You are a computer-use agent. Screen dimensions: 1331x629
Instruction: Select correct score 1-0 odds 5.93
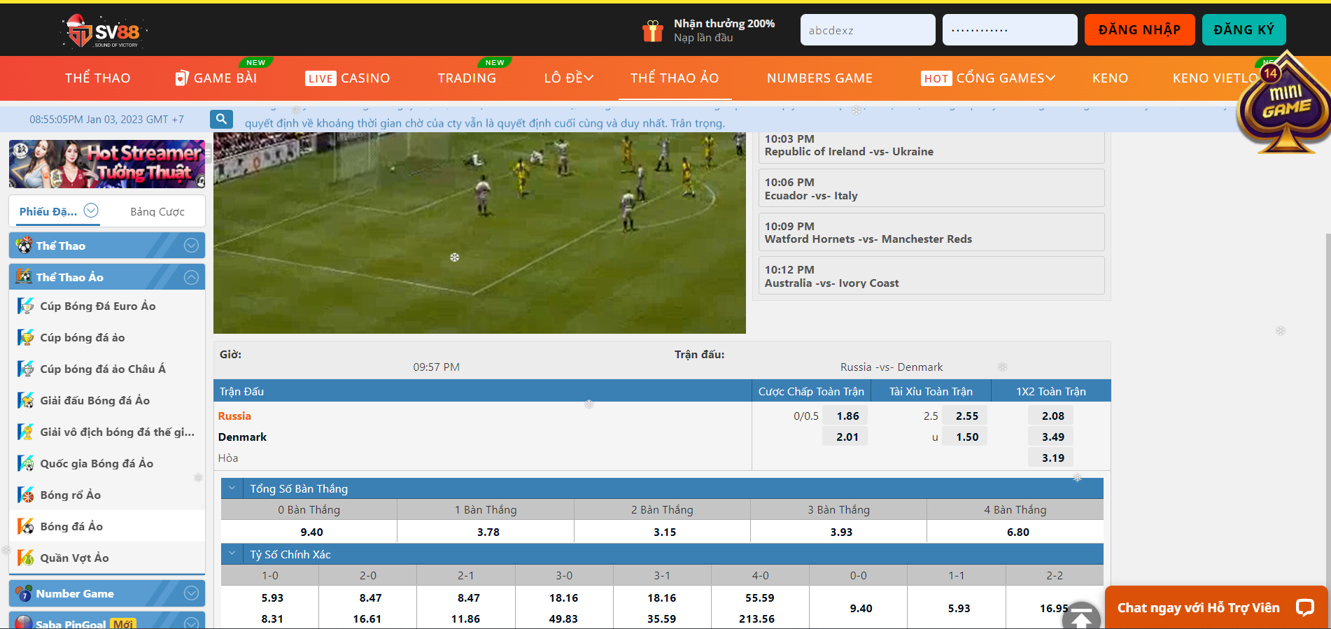272,598
